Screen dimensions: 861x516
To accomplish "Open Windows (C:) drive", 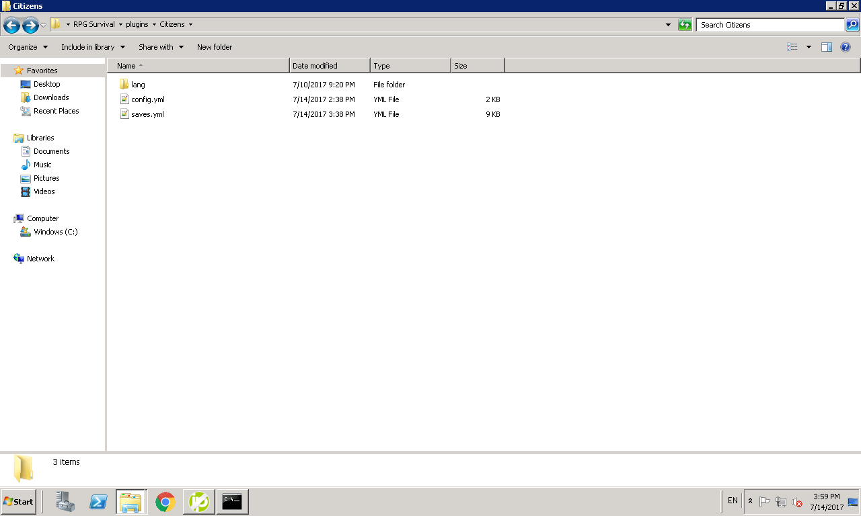I will tap(55, 232).
